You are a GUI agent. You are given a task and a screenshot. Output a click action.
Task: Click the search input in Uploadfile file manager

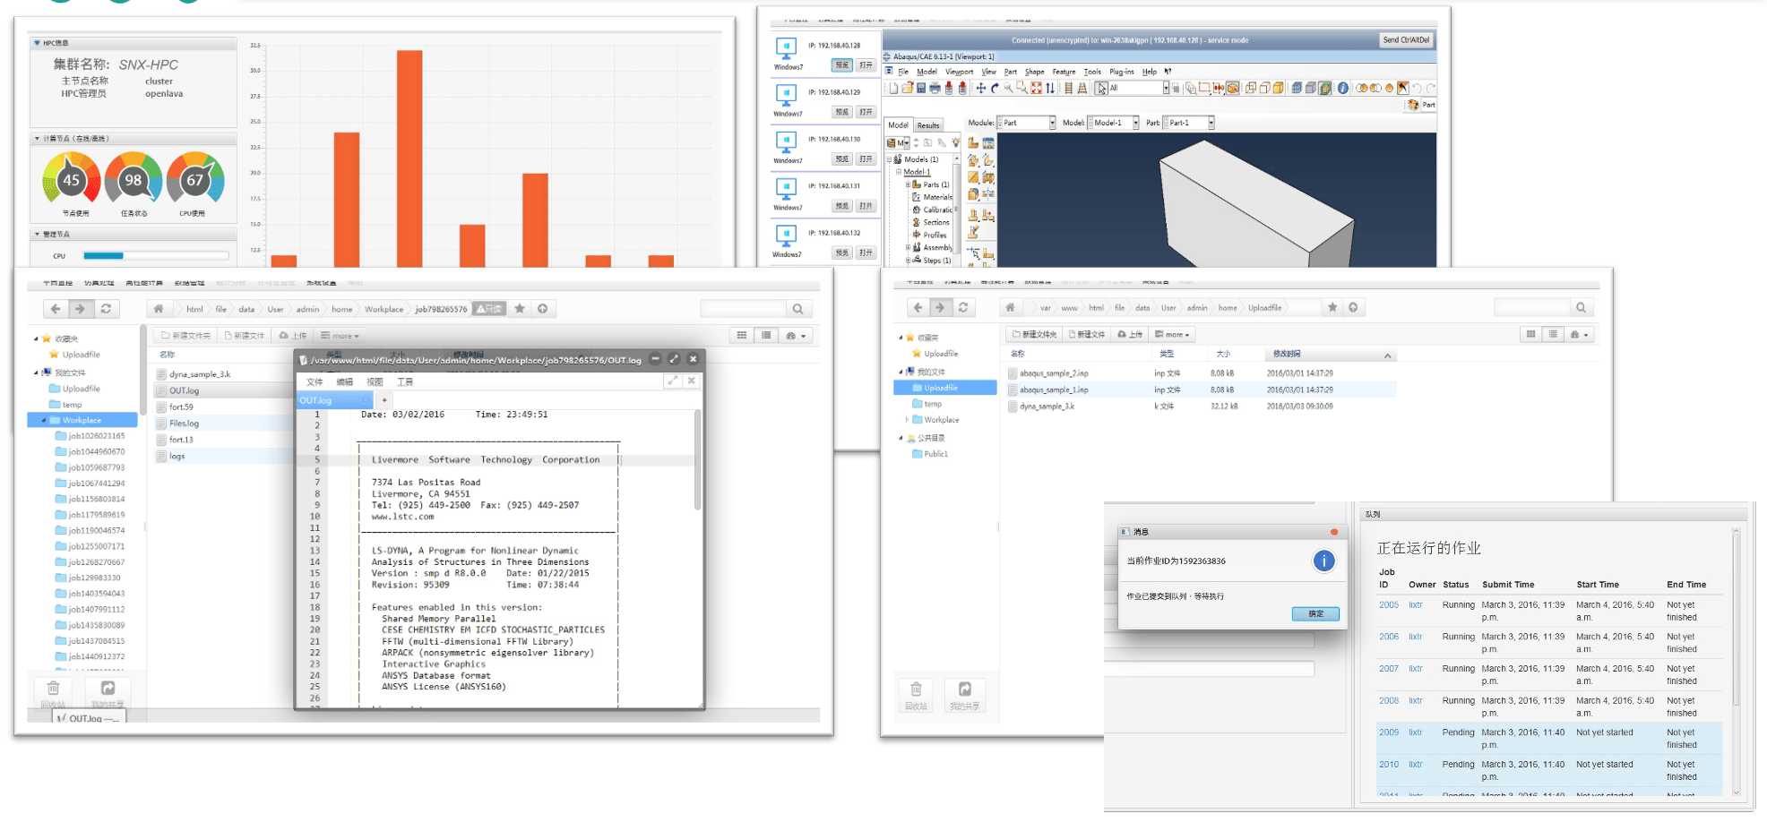click(x=1533, y=307)
